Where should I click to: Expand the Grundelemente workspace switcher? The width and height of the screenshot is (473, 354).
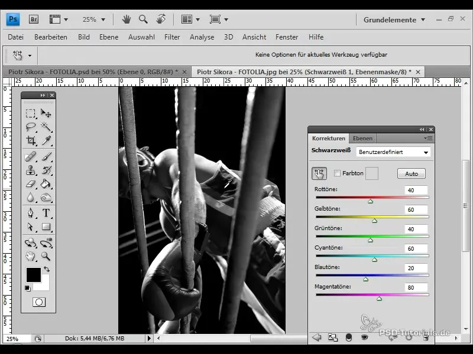coord(394,19)
